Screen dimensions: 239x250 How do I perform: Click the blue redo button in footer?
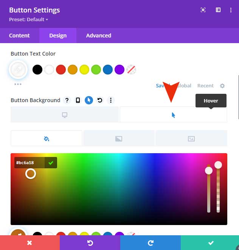point(151,243)
